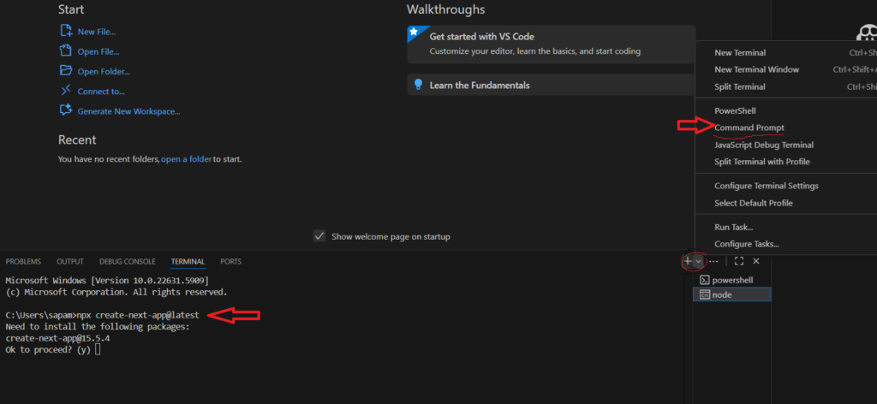Select the node terminal instance
This screenshot has width=877, height=404.
pos(721,294)
